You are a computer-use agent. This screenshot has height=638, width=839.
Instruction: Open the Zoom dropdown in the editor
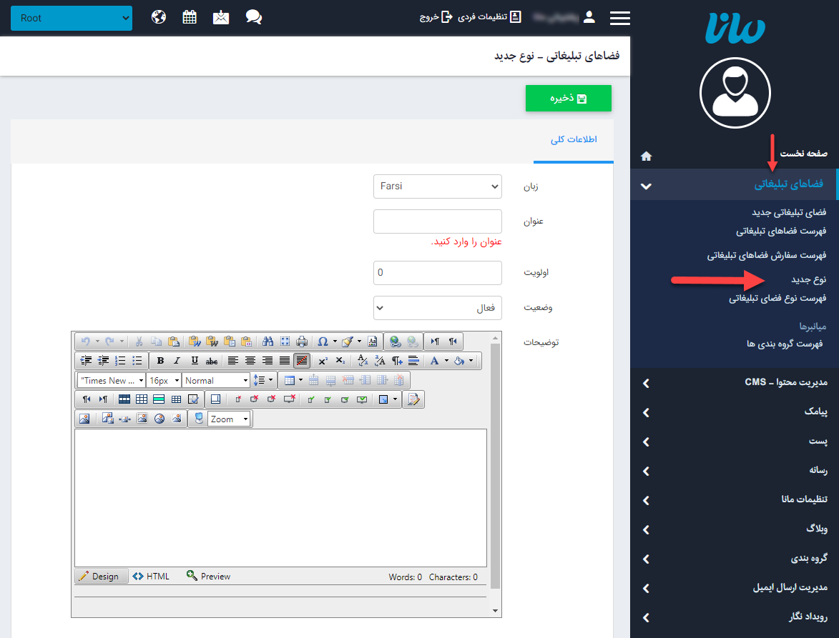coord(229,419)
